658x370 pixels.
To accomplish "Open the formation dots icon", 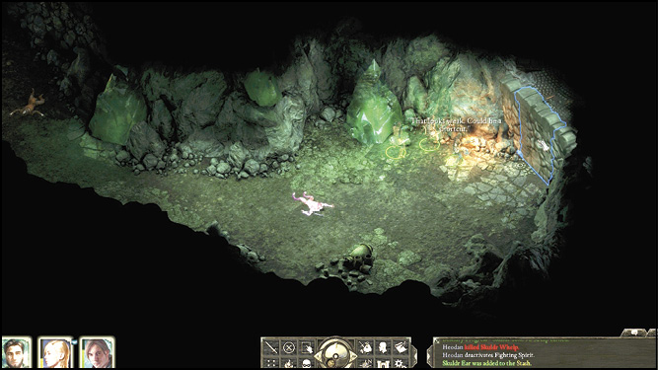I will click(x=271, y=363).
